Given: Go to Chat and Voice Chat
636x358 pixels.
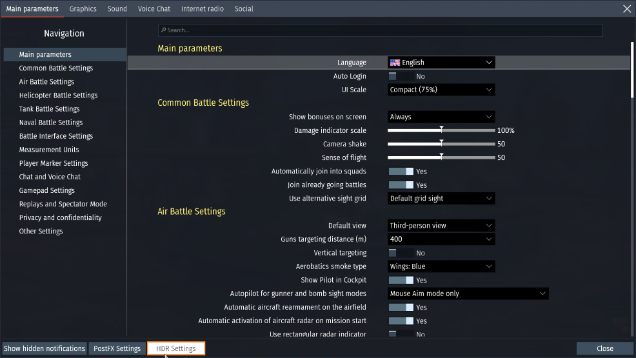Looking at the screenshot, I should tap(50, 177).
